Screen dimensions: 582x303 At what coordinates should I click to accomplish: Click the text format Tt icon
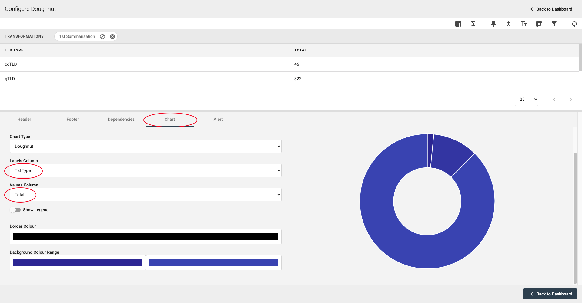pyautogui.click(x=523, y=24)
